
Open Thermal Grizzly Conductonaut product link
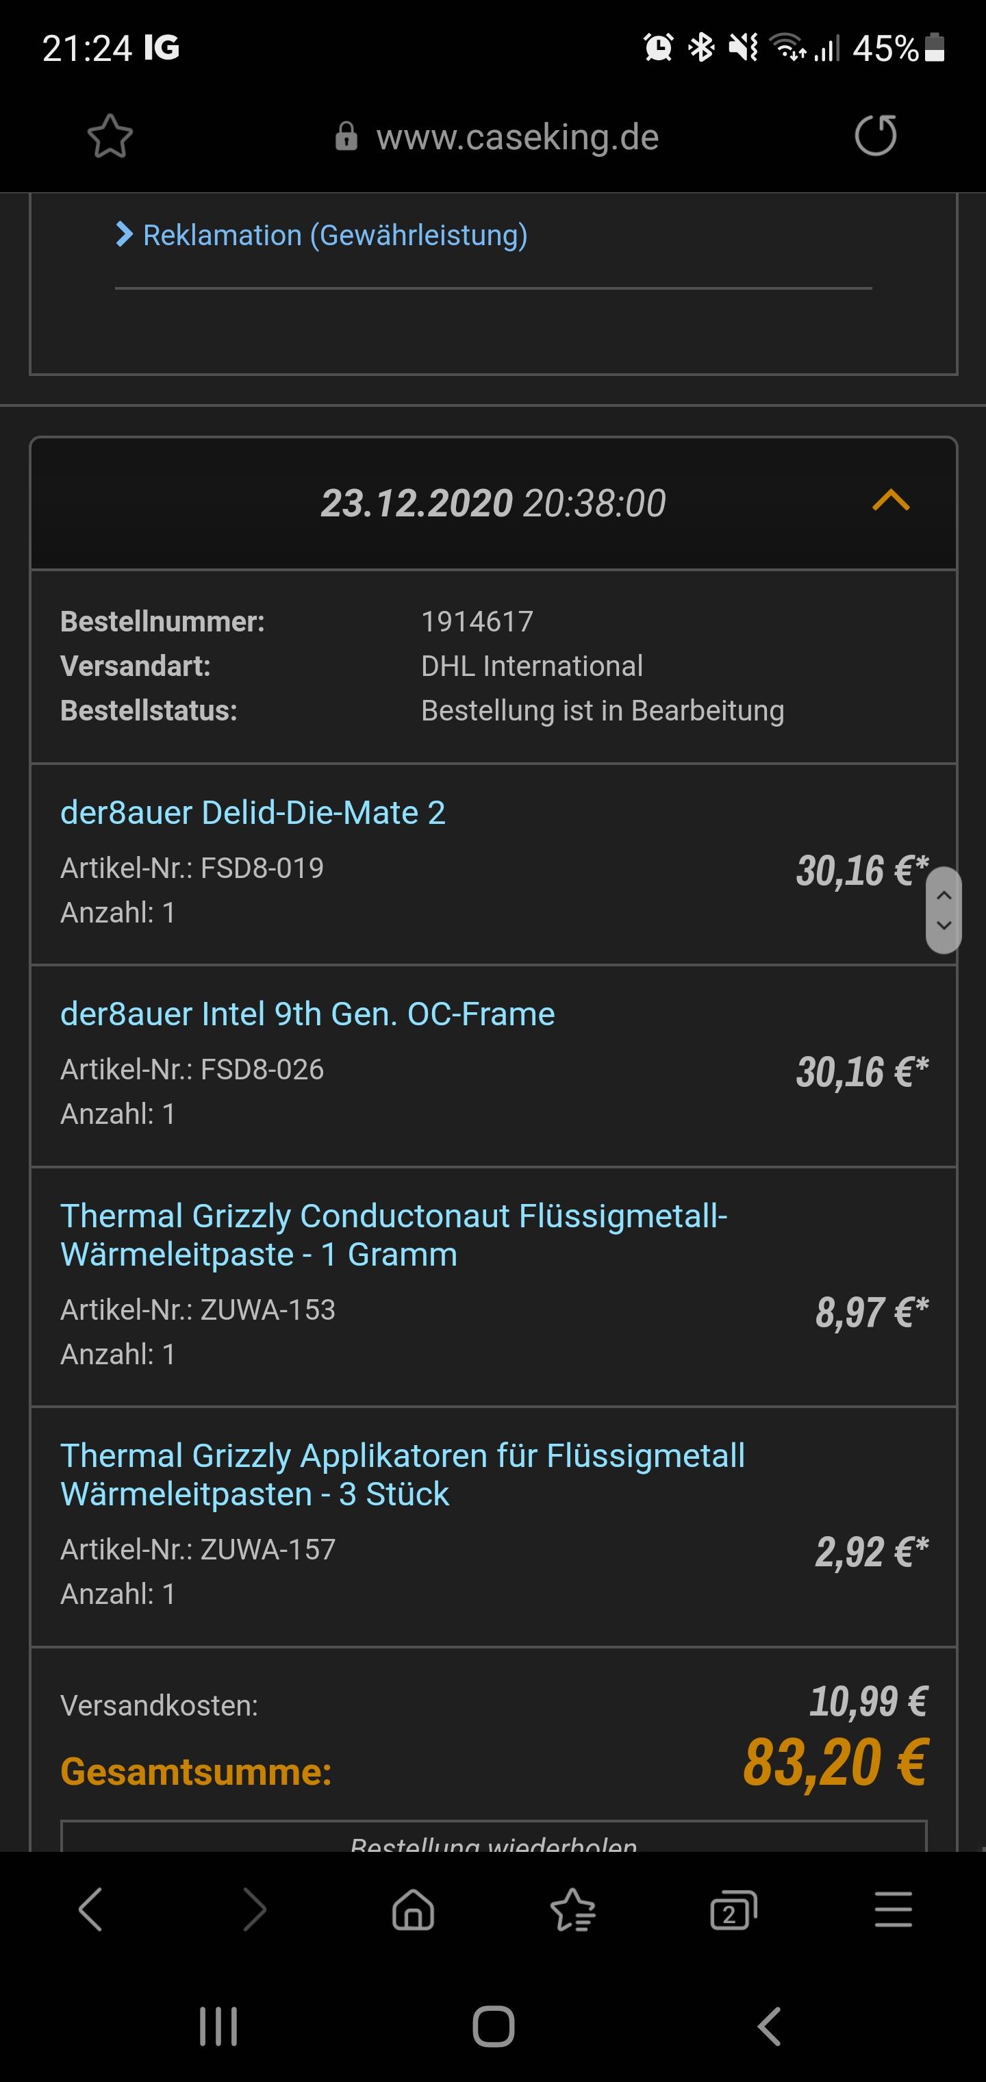(x=394, y=1235)
